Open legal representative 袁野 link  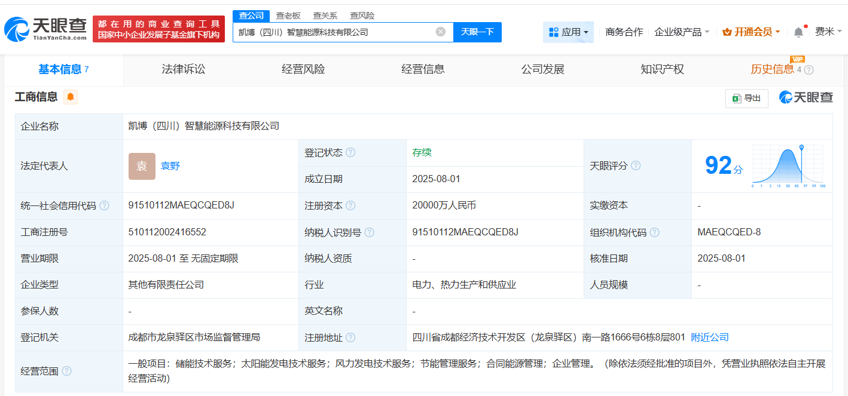tap(170, 166)
